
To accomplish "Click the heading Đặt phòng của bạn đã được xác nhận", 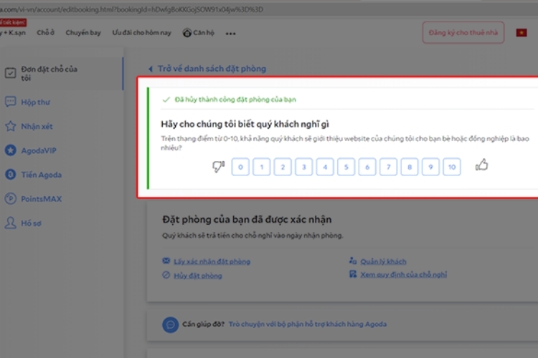I will coord(247,219).
